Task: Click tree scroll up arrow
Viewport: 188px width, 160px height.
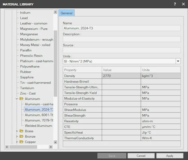Action: (x=55, y=12)
